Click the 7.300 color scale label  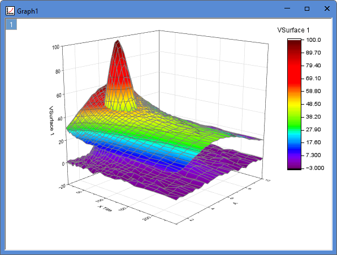[x=313, y=155]
